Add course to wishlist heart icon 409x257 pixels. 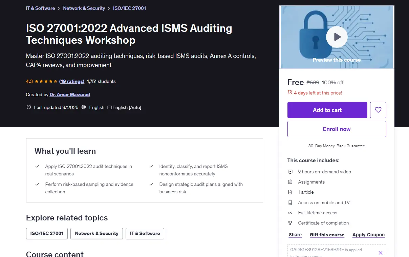point(378,110)
